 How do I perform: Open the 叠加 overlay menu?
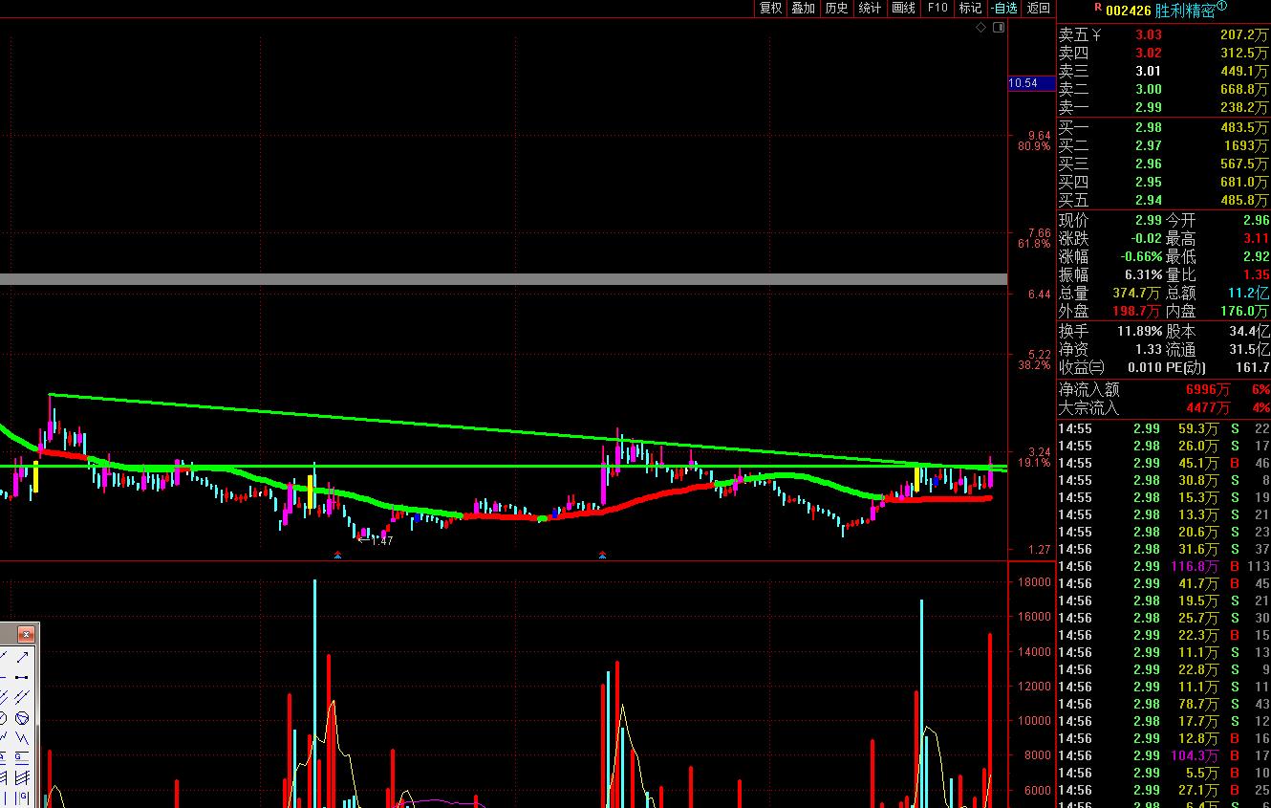803,8
